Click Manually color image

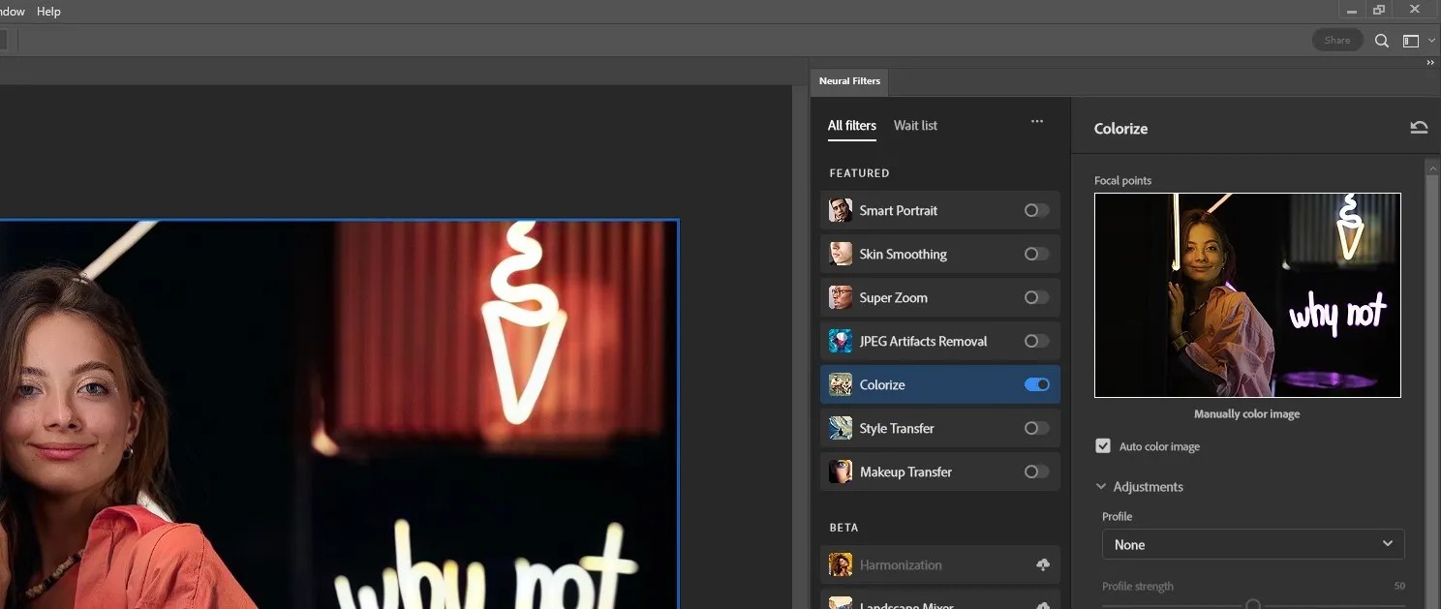pyautogui.click(x=1246, y=413)
